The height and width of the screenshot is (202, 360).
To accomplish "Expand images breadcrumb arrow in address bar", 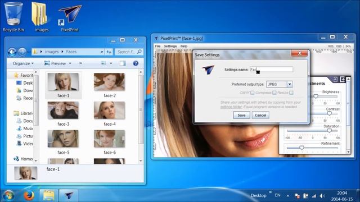I will point(62,52).
